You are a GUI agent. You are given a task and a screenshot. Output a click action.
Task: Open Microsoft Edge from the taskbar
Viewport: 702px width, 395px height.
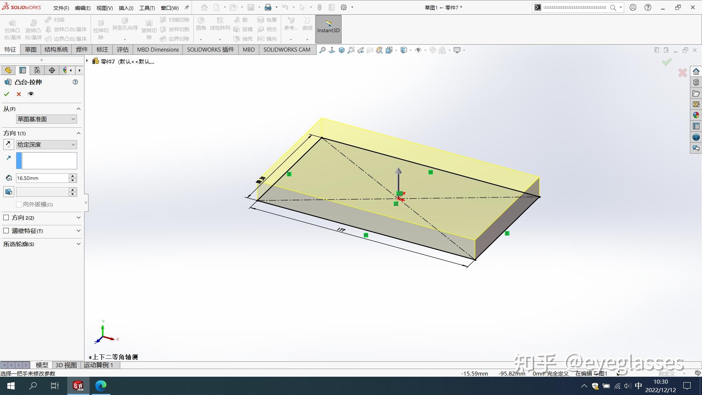point(101,385)
